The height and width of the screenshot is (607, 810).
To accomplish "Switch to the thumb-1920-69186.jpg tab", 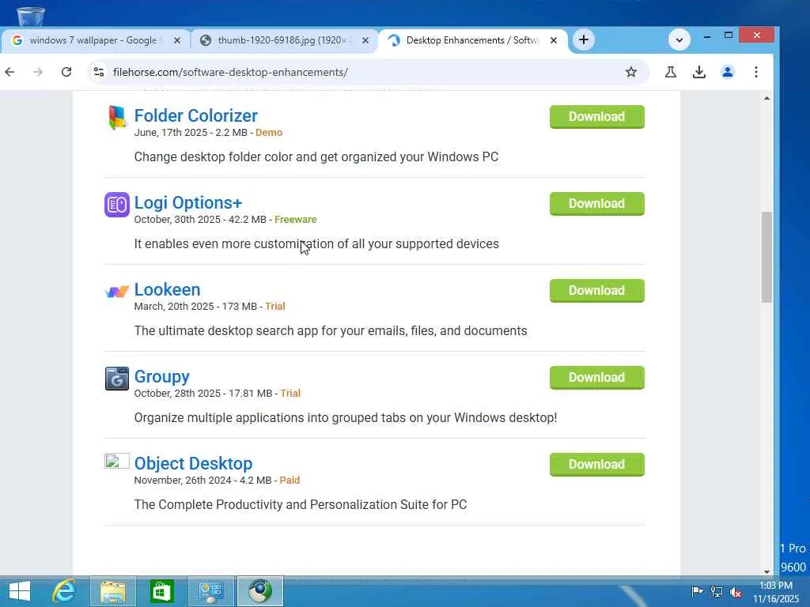I will (284, 40).
